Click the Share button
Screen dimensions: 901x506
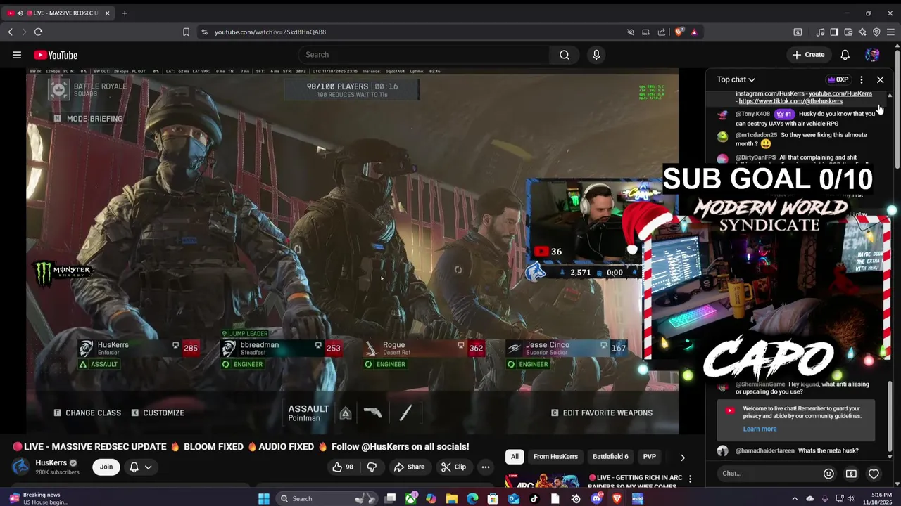(x=409, y=467)
